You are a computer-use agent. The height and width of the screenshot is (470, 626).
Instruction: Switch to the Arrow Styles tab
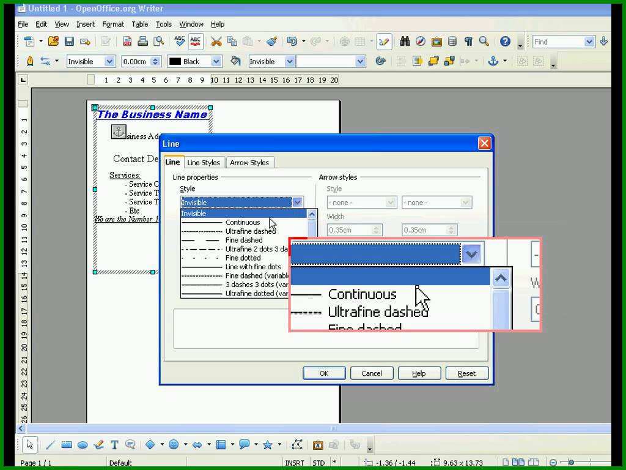[249, 163]
